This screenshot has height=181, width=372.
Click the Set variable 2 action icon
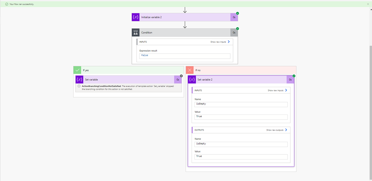click(192, 80)
